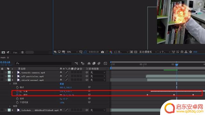Viewport: 205px width, 115px height.
Task: Click the show channel color icon
Action: [111, 52]
